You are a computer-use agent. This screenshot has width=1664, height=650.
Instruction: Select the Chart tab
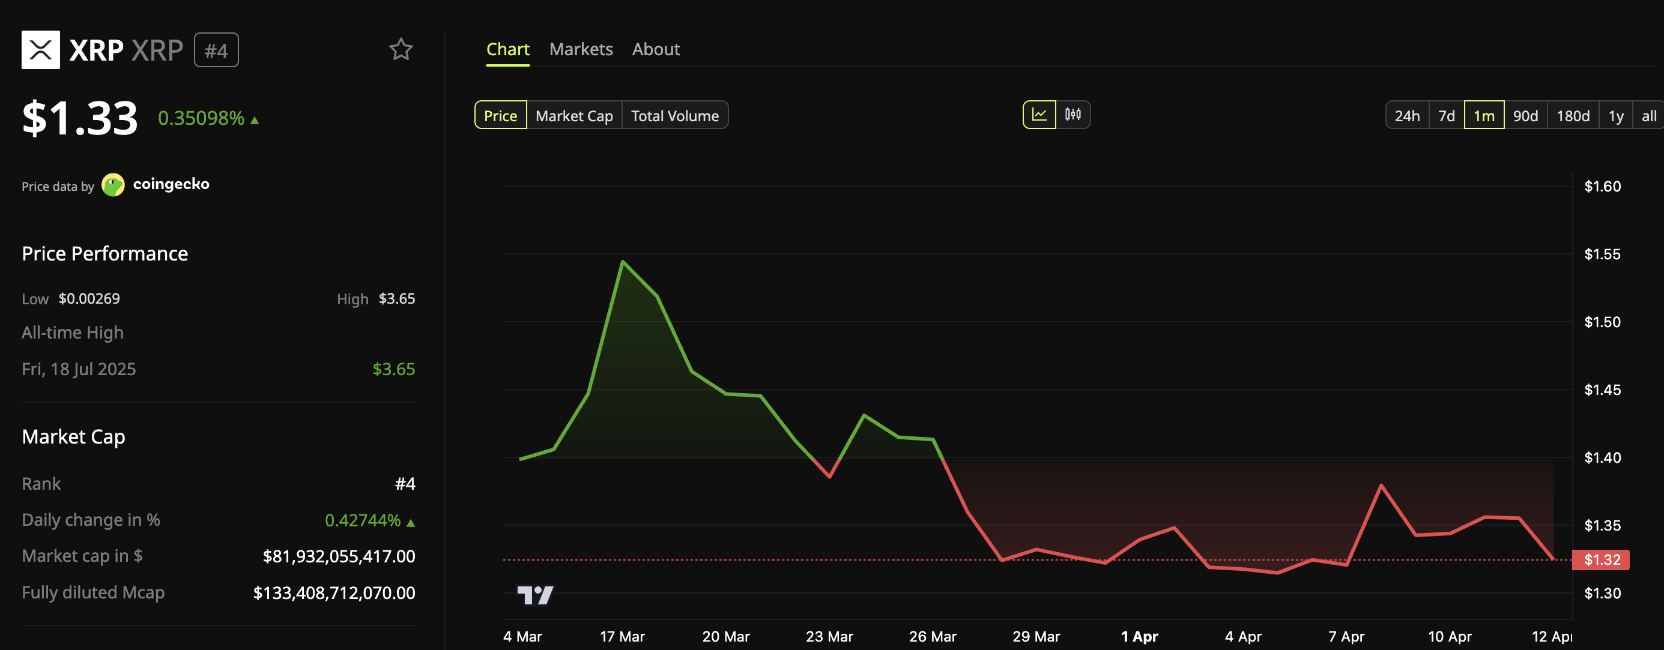point(507,49)
